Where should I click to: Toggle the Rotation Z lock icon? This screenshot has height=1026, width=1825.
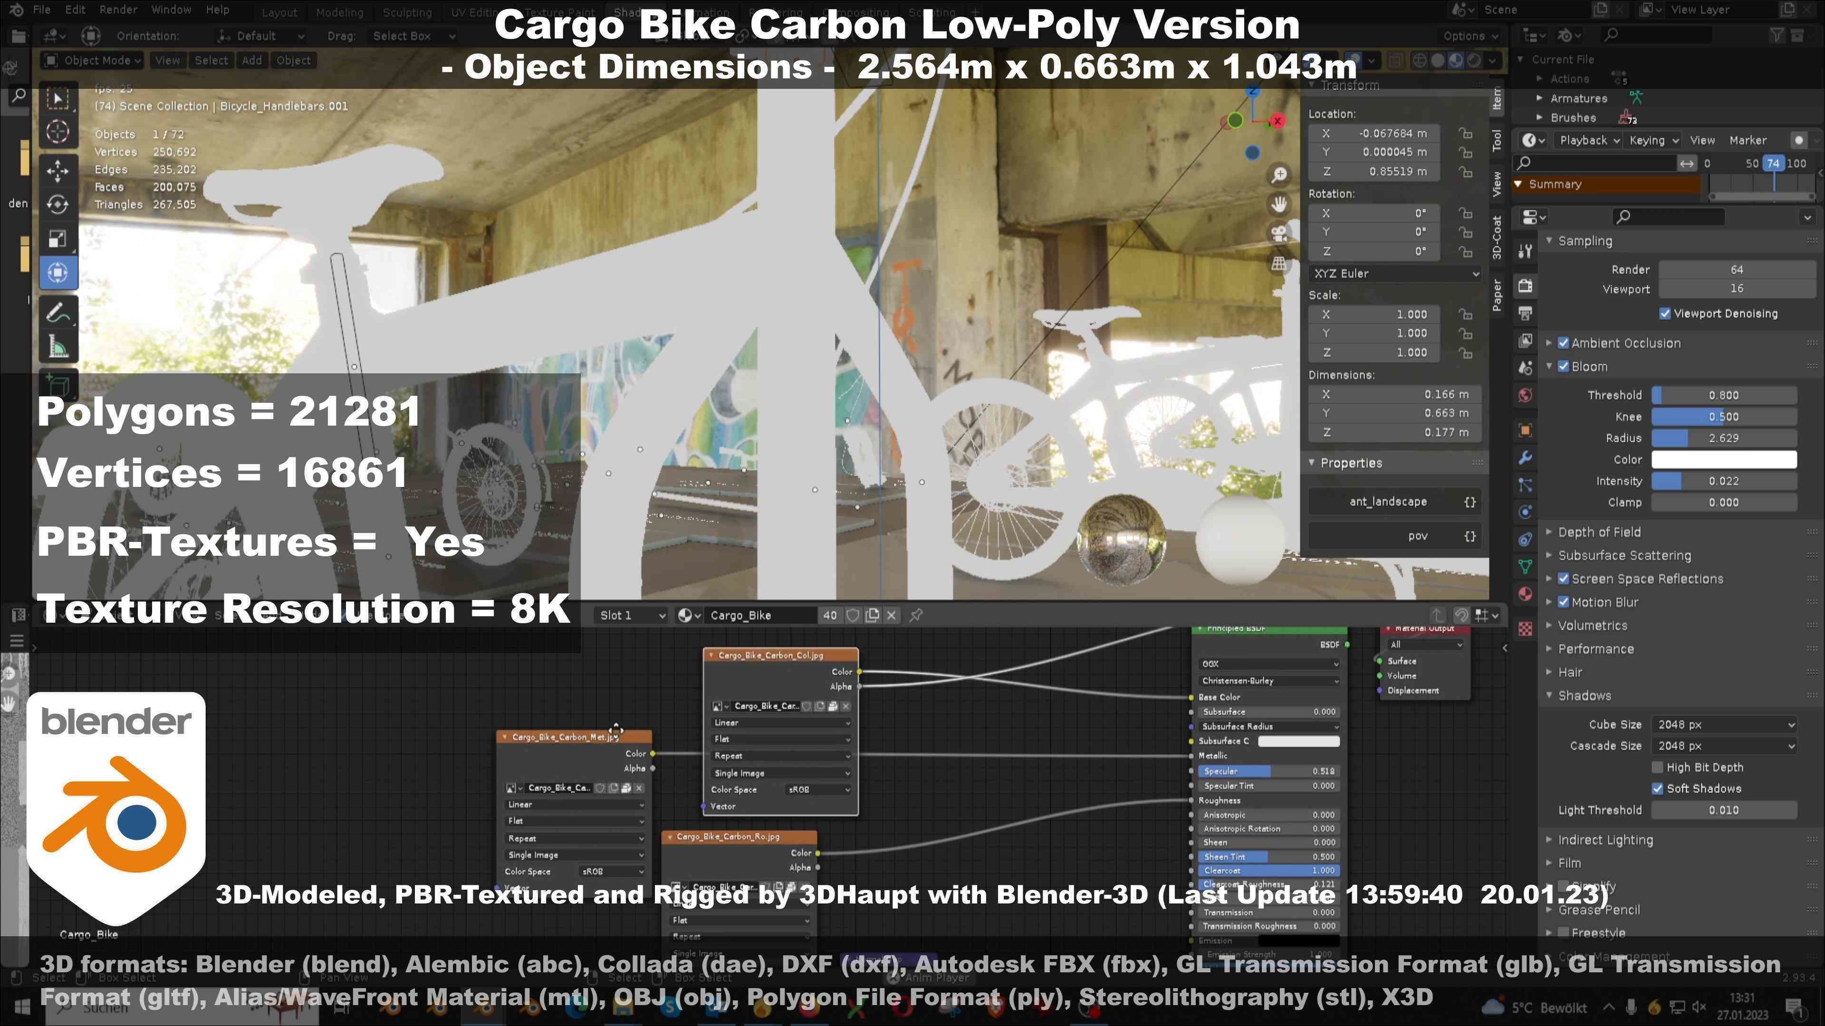(1465, 251)
